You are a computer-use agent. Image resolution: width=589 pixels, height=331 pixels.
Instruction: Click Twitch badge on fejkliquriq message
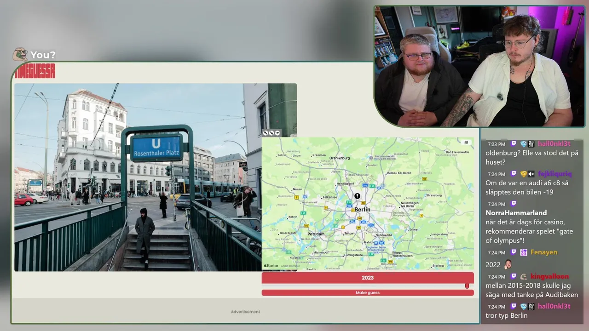pos(514,174)
